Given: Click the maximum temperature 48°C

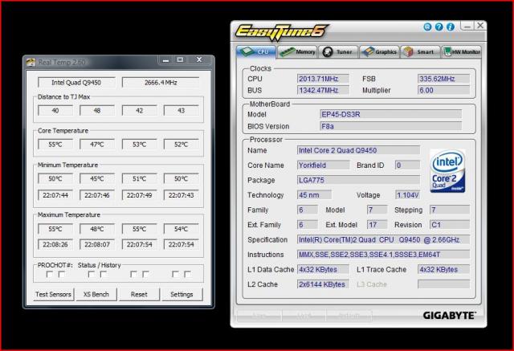Looking at the screenshot, I should pyautogui.click(x=97, y=229).
